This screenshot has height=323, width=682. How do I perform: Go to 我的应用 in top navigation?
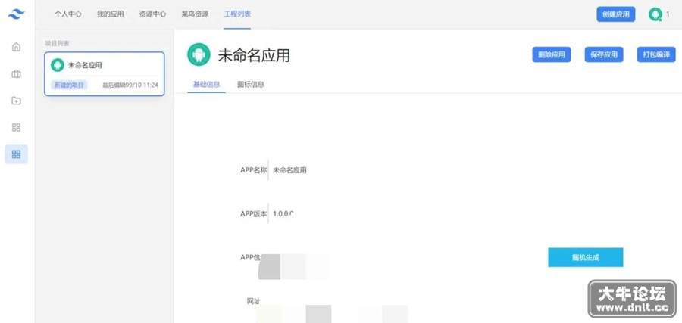(110, 14)
